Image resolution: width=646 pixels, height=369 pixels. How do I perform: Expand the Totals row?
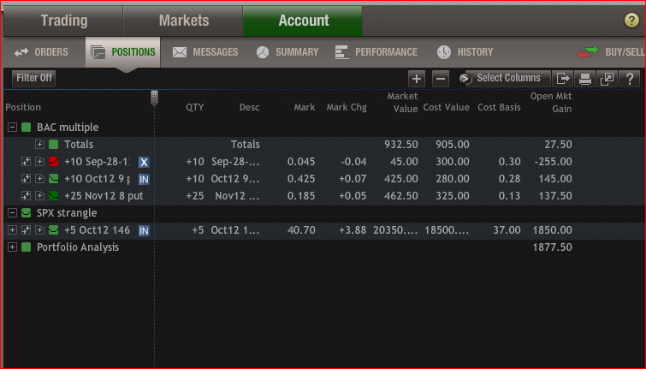tap(39, 145)
